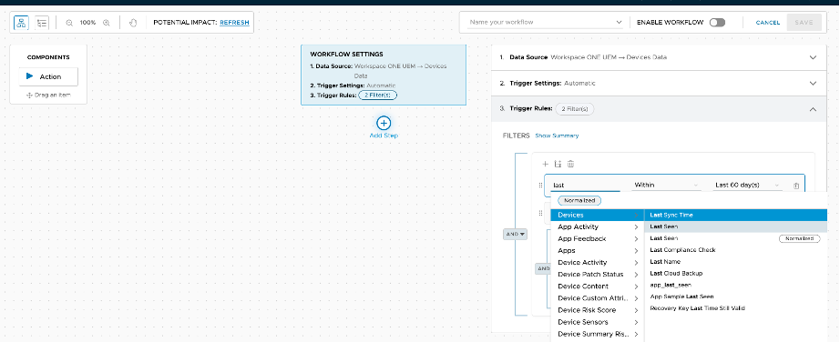Open the 2 Filter(s) badge in Workflow Settings
This screenshot has height=342, width=840.
coord(378,95)
